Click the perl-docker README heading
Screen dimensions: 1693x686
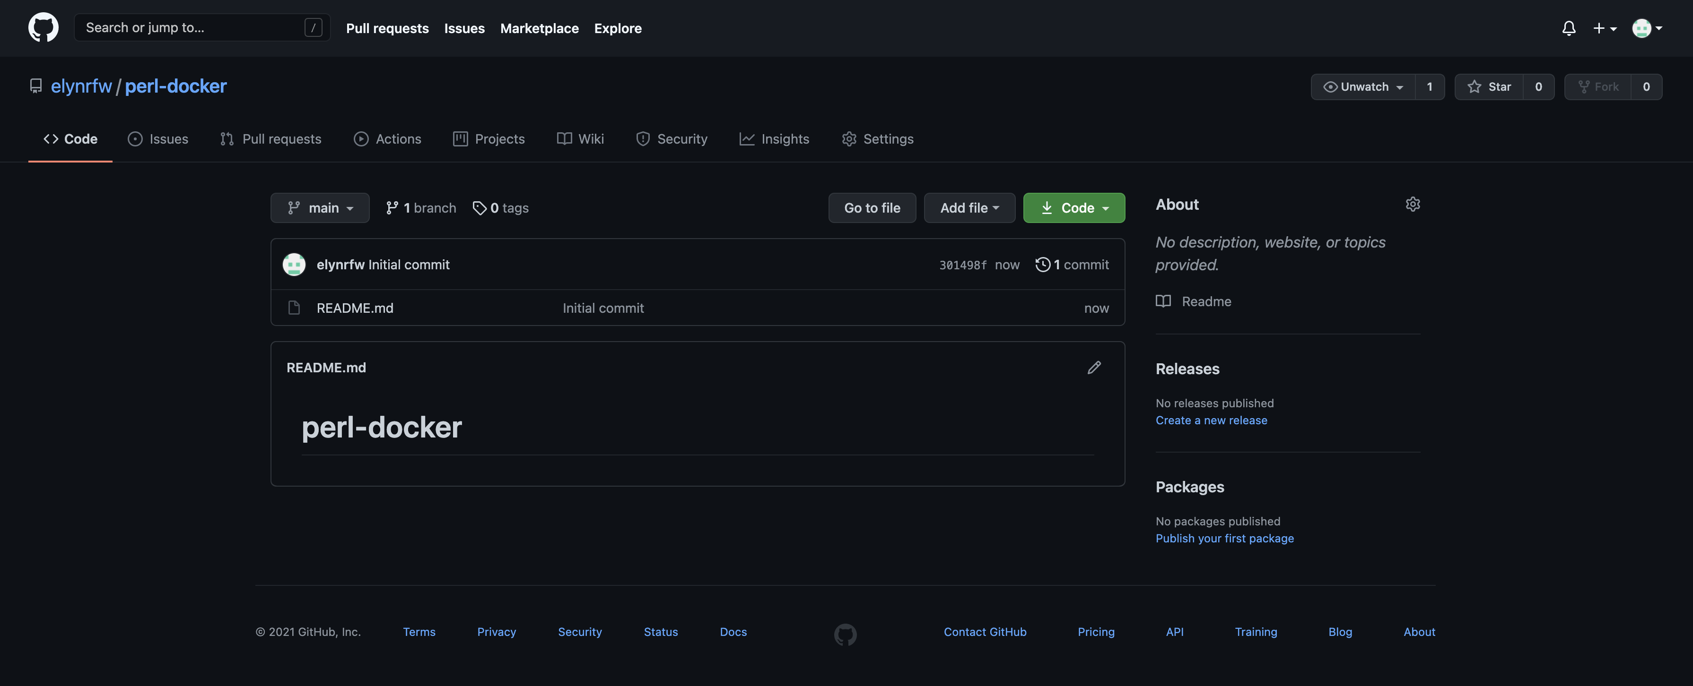381,428
